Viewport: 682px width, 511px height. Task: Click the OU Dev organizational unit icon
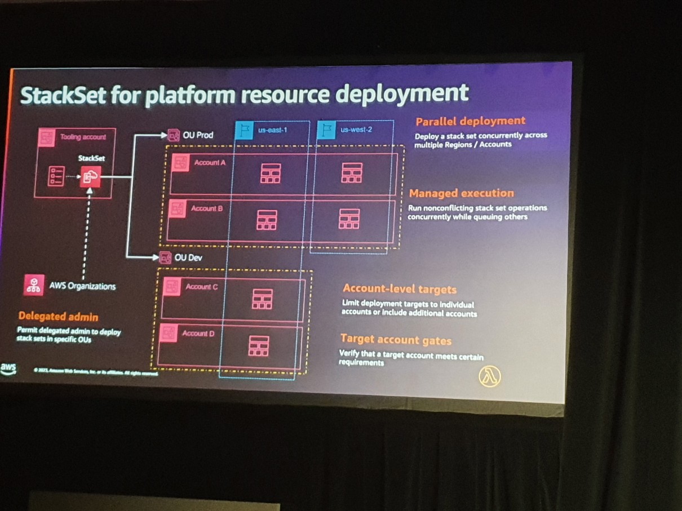pyautogui.click(x=165, y=257)
